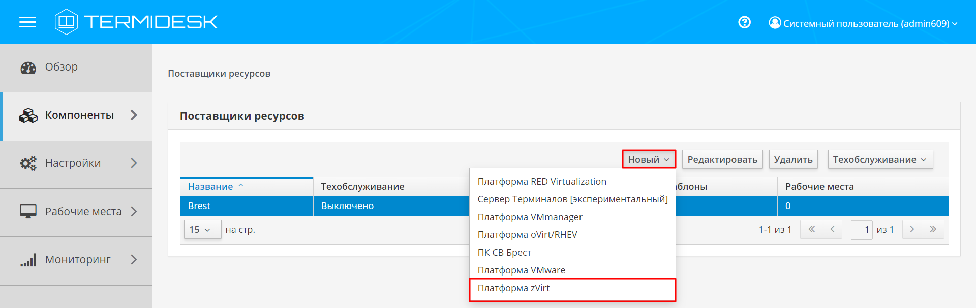Click the Termidesk logo
976x308 pixels.
coord(136,22)
